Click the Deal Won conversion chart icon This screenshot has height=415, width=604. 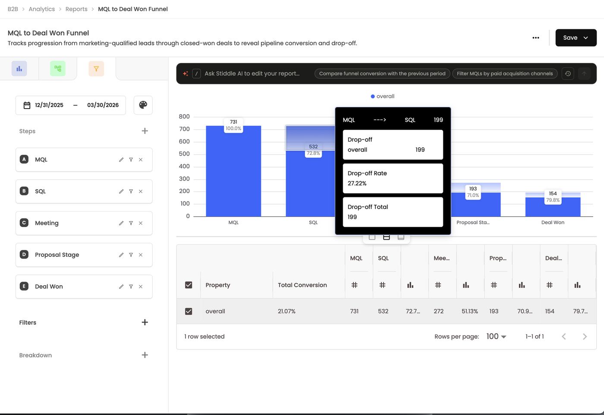coord(578,285)
